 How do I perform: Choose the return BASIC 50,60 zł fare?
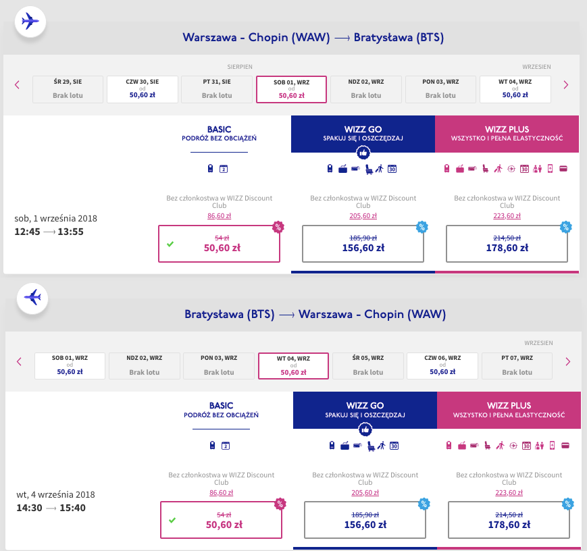pyautogui.click(x=221, y=519)
